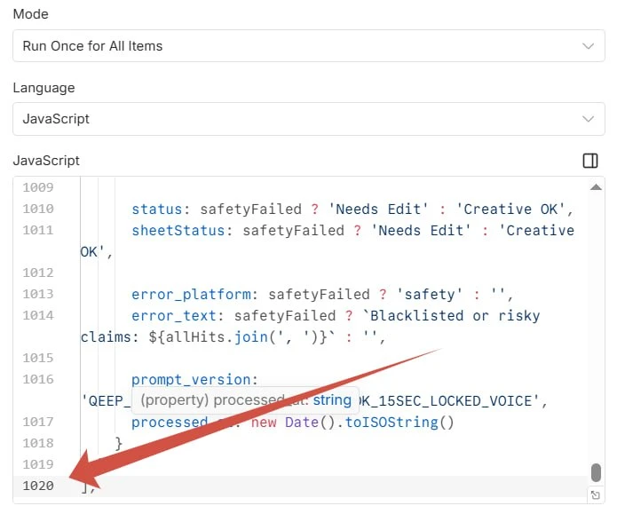The width and height of the screenshot is (617, 514).
Task: Click line number 1020 in gutter
Action: pos(38,486)
